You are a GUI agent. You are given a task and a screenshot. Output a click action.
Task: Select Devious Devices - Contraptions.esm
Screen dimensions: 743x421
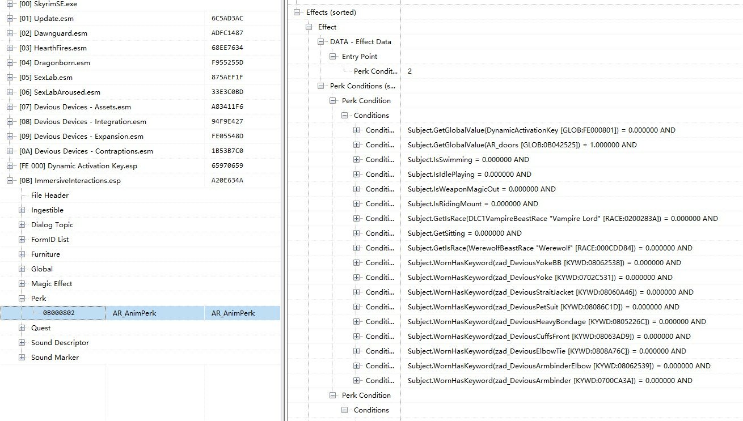(86, 151)
